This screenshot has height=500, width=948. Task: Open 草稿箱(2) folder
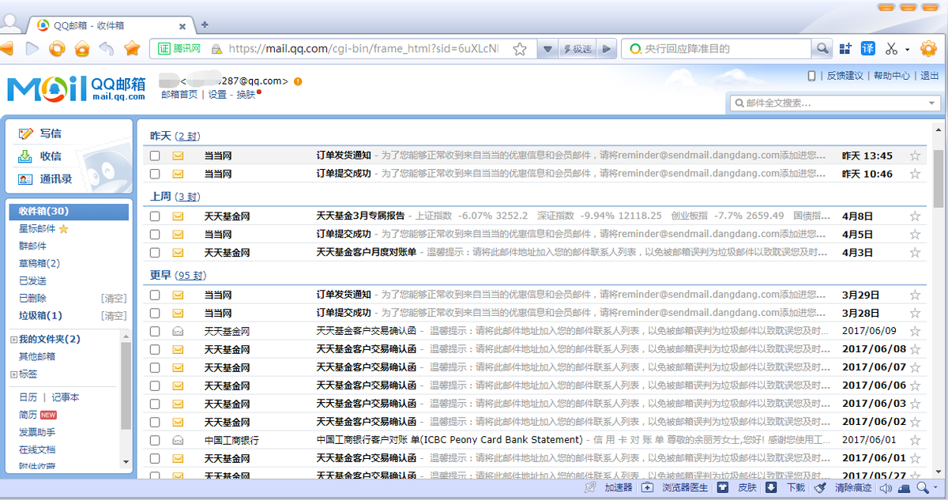coord(39,264)
